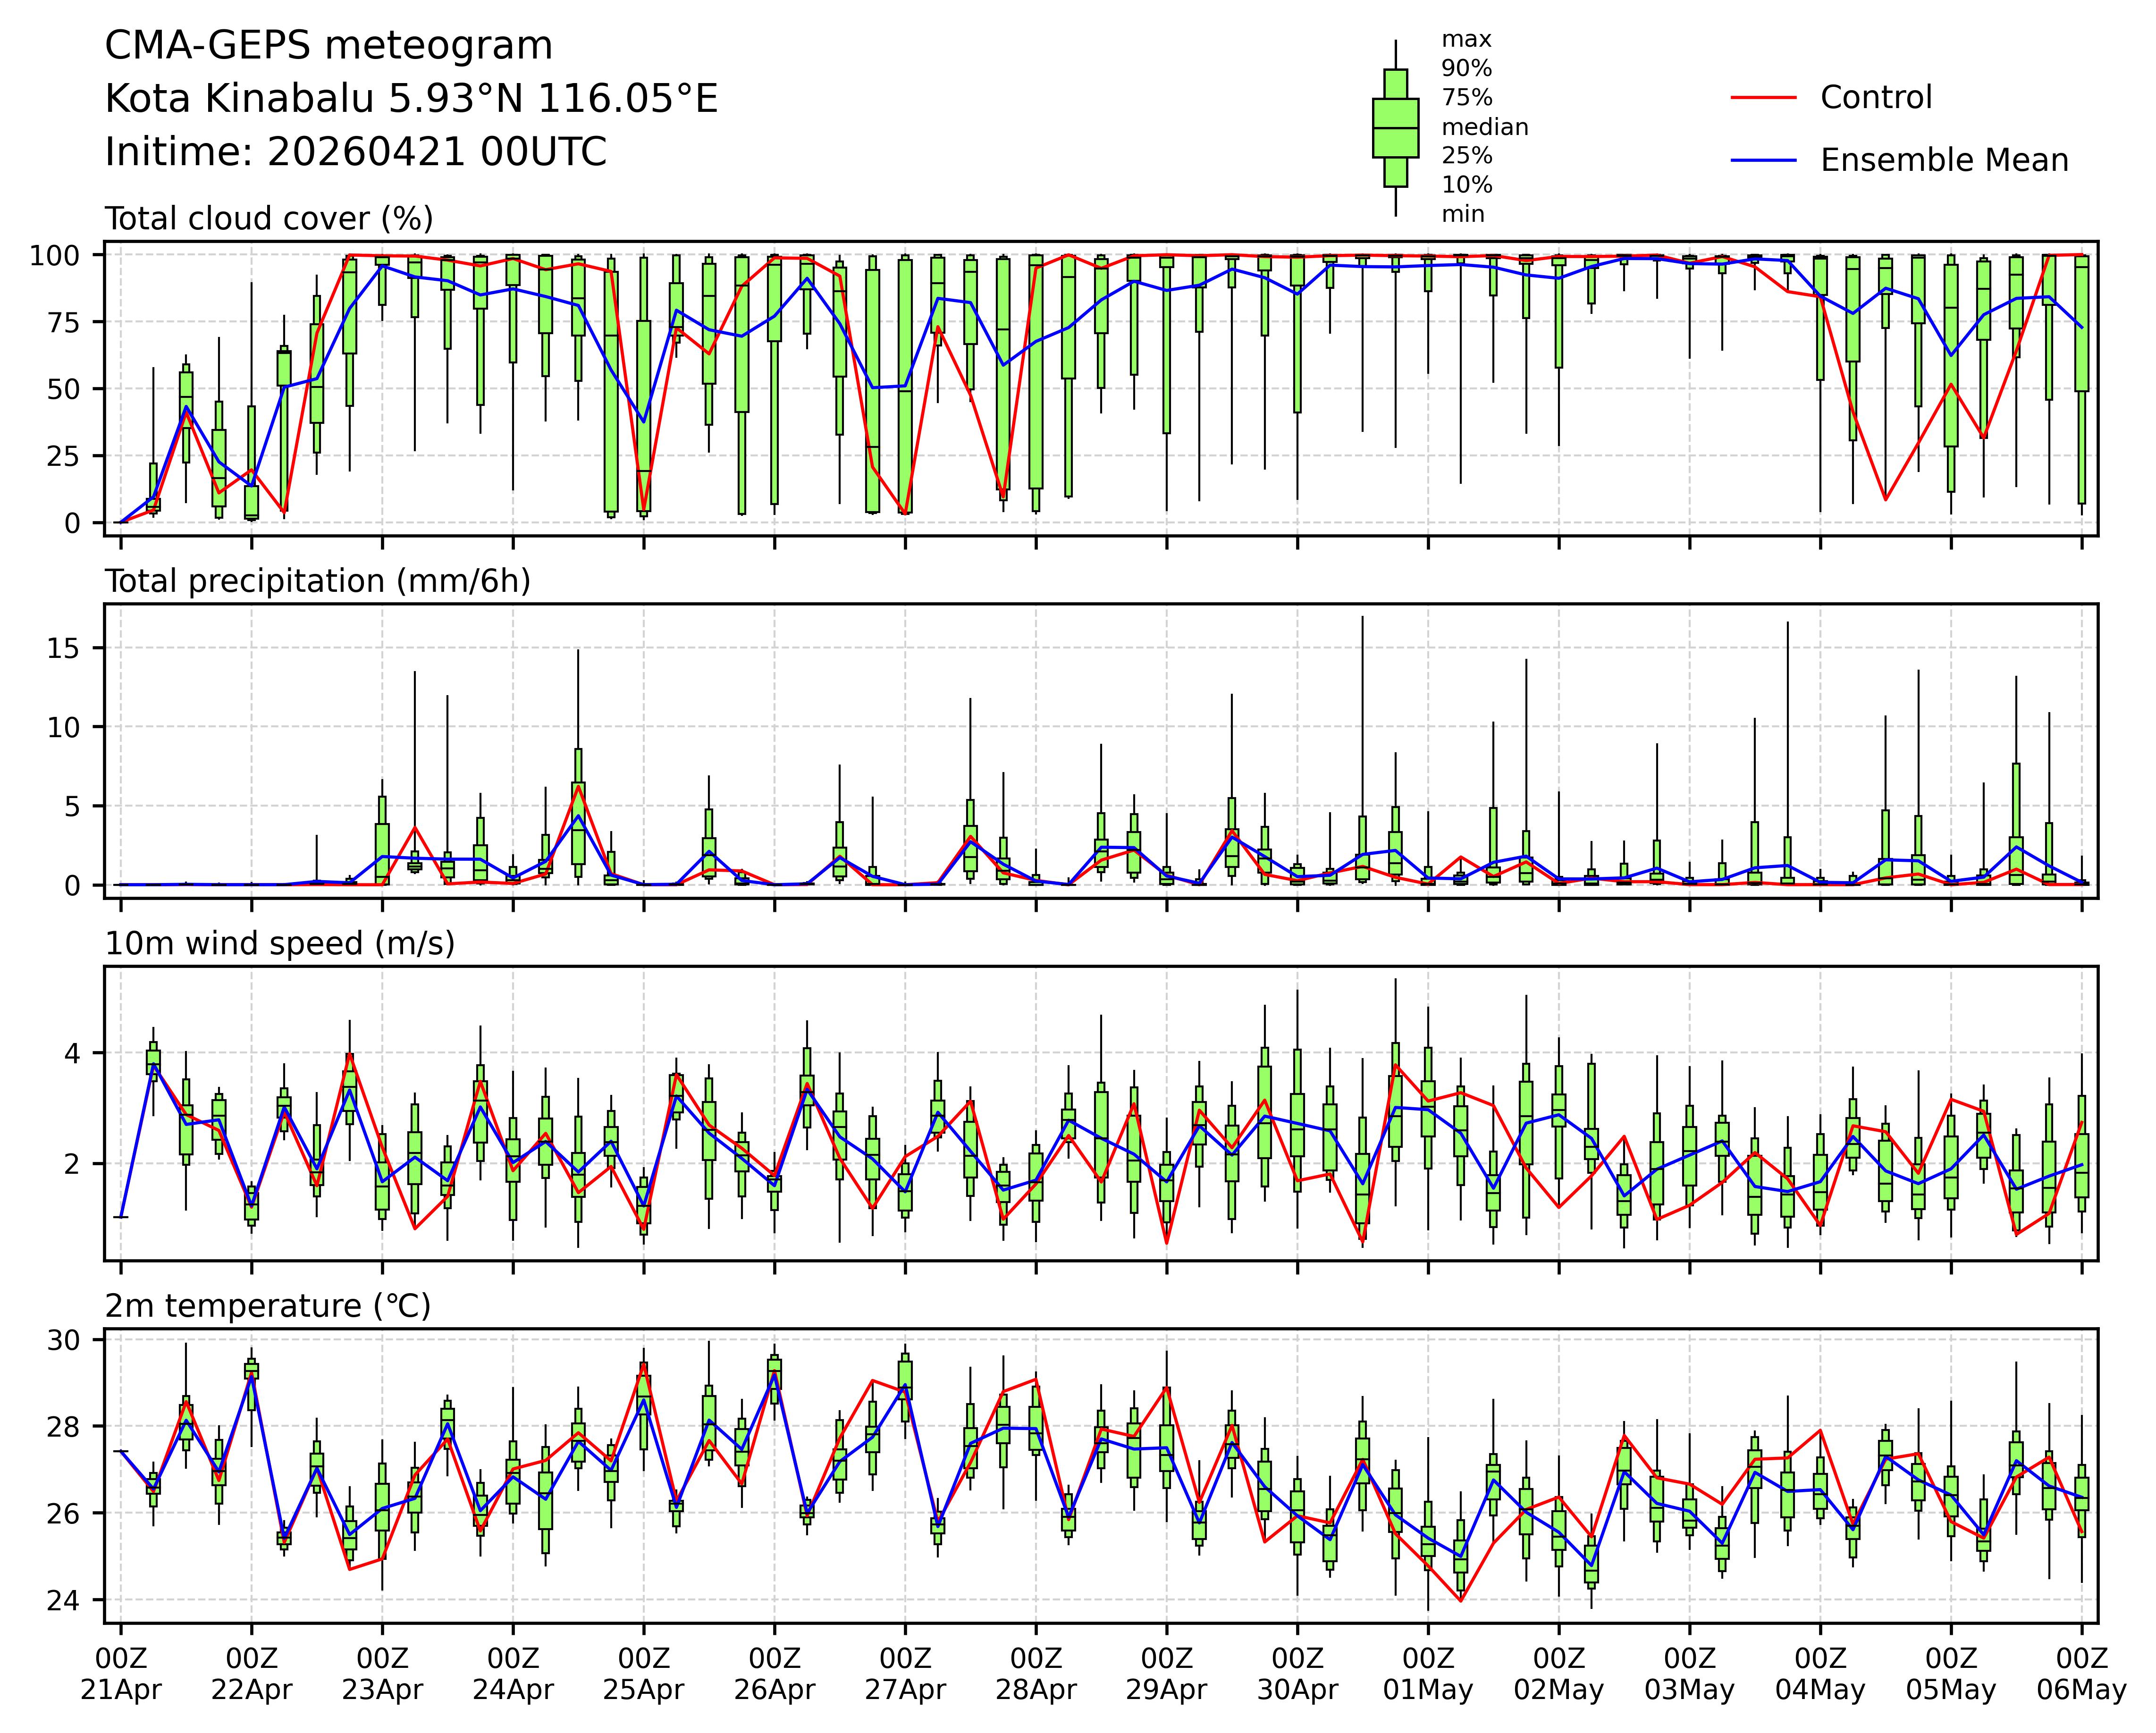Screen dimensions: 2156x1733
Task: Click the 'median' label in box legend
Action: click(1484, 127)
